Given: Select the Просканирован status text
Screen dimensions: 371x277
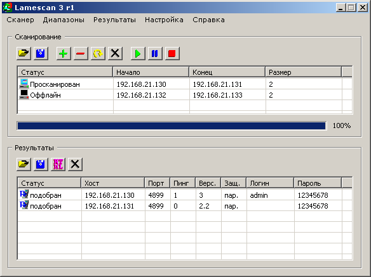Looking at the screenshot, I should pyautogui.click(x=55, y=84).
